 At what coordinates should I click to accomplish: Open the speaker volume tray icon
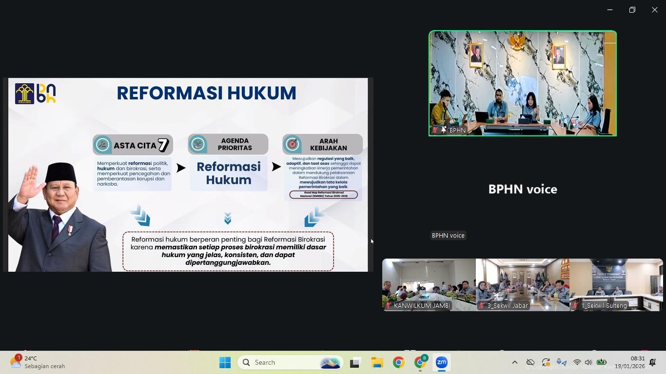pyautogui.click(x=588, y=362)
